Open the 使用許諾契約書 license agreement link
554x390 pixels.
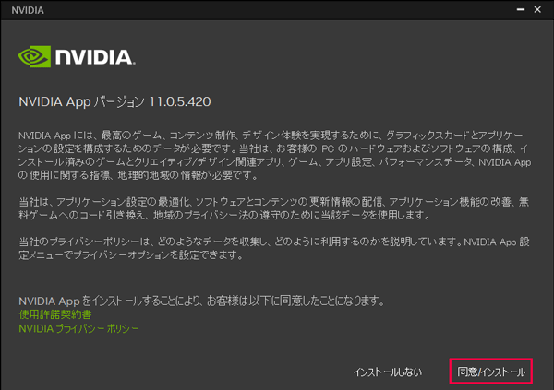tap(55, 314)
